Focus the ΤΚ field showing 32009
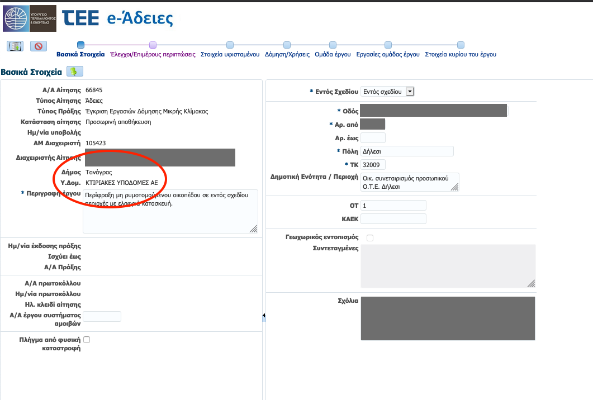The width and height of the screenshot is (593, 400). tap(373, 165)
